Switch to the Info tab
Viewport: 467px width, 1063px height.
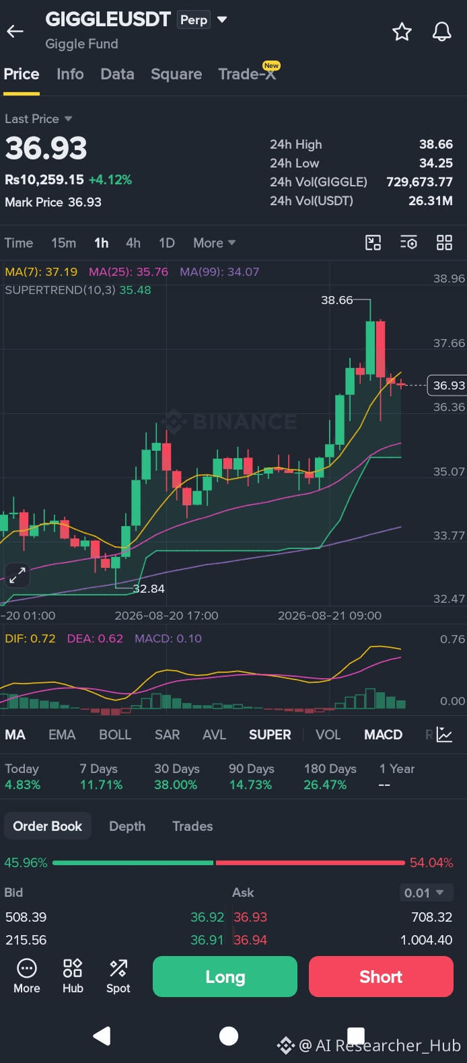tap(70, 74)
